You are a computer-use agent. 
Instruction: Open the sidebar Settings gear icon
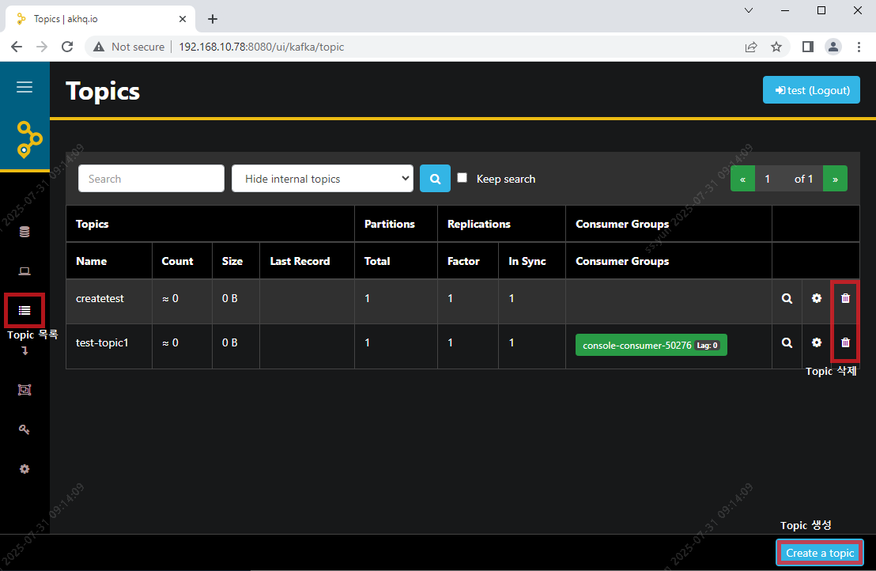point(25,469)
